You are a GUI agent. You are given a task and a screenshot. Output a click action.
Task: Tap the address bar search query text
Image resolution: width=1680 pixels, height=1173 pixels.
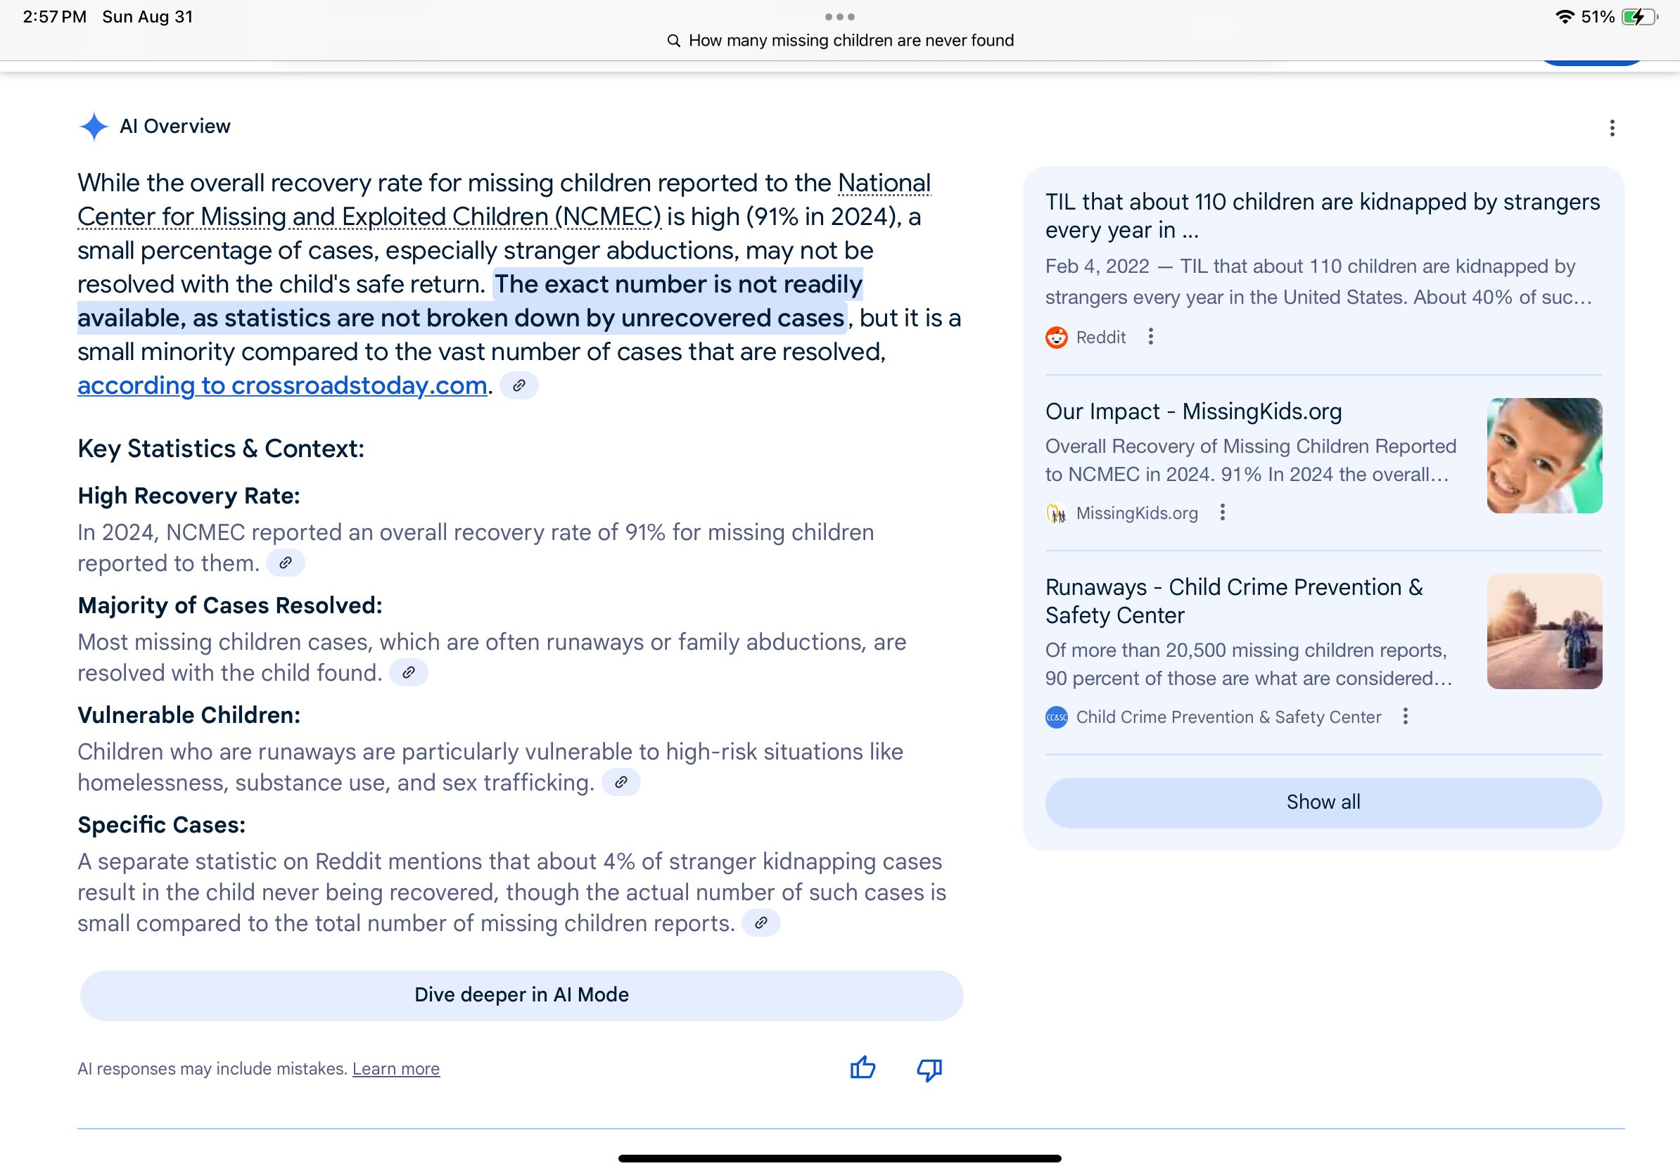pyautogui.click(x=852, y=40)
